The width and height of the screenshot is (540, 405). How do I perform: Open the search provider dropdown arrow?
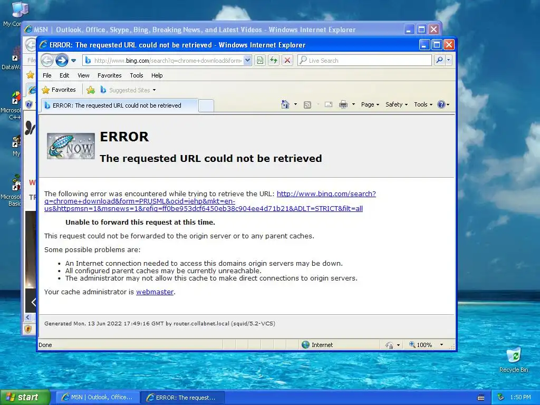point(448,60)
